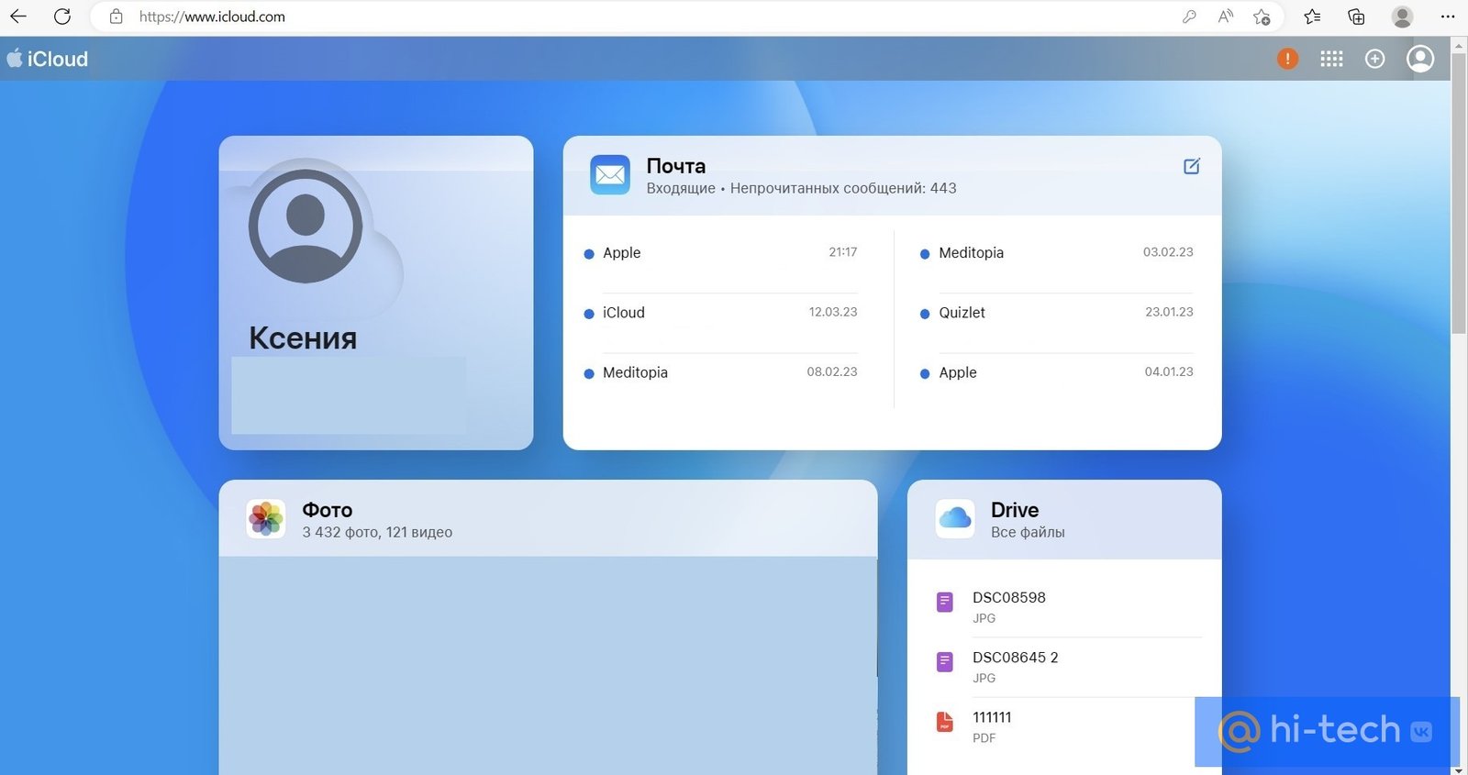
Task: Click the plus create-new icon in header
Action: (x=1374, y=59)
